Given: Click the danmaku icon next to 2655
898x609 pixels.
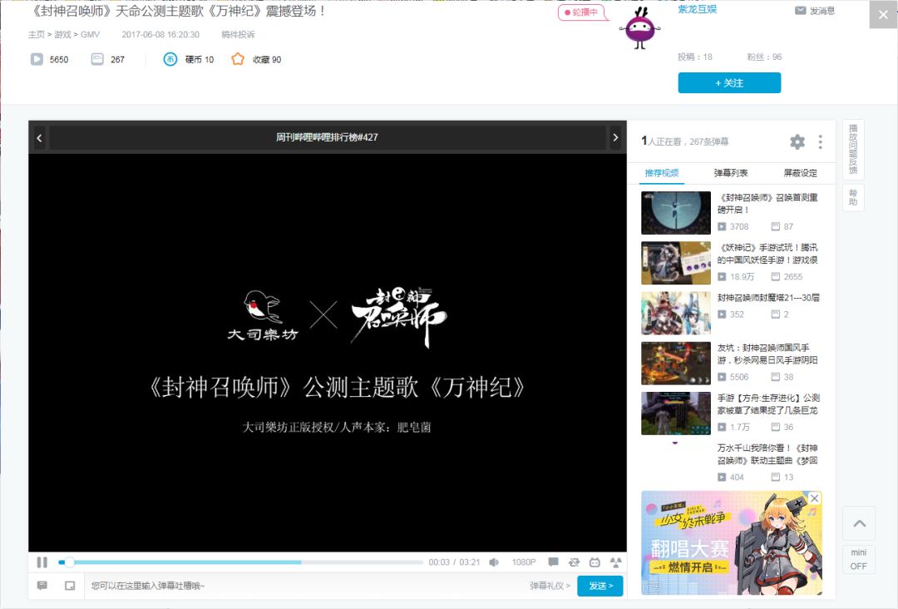Looking at the screenshot, I should point(776,277).
